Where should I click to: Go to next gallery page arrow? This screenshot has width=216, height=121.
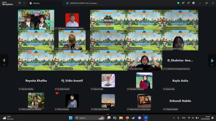[x=212, y=61]
